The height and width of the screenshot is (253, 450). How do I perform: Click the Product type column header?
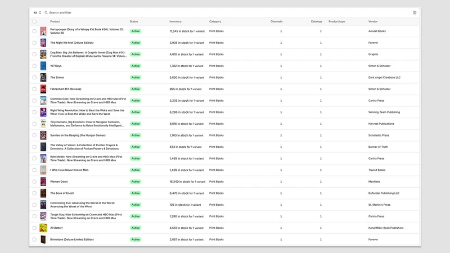click(x=336, y=21)
